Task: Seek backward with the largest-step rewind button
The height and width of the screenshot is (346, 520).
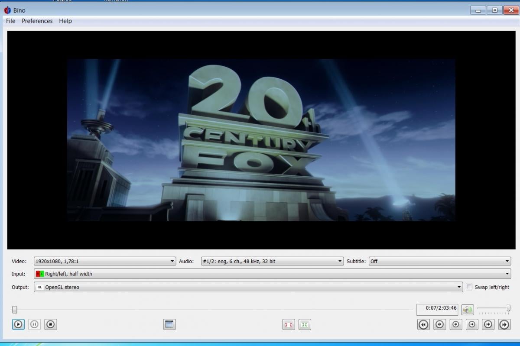Action: click(423, 324)
